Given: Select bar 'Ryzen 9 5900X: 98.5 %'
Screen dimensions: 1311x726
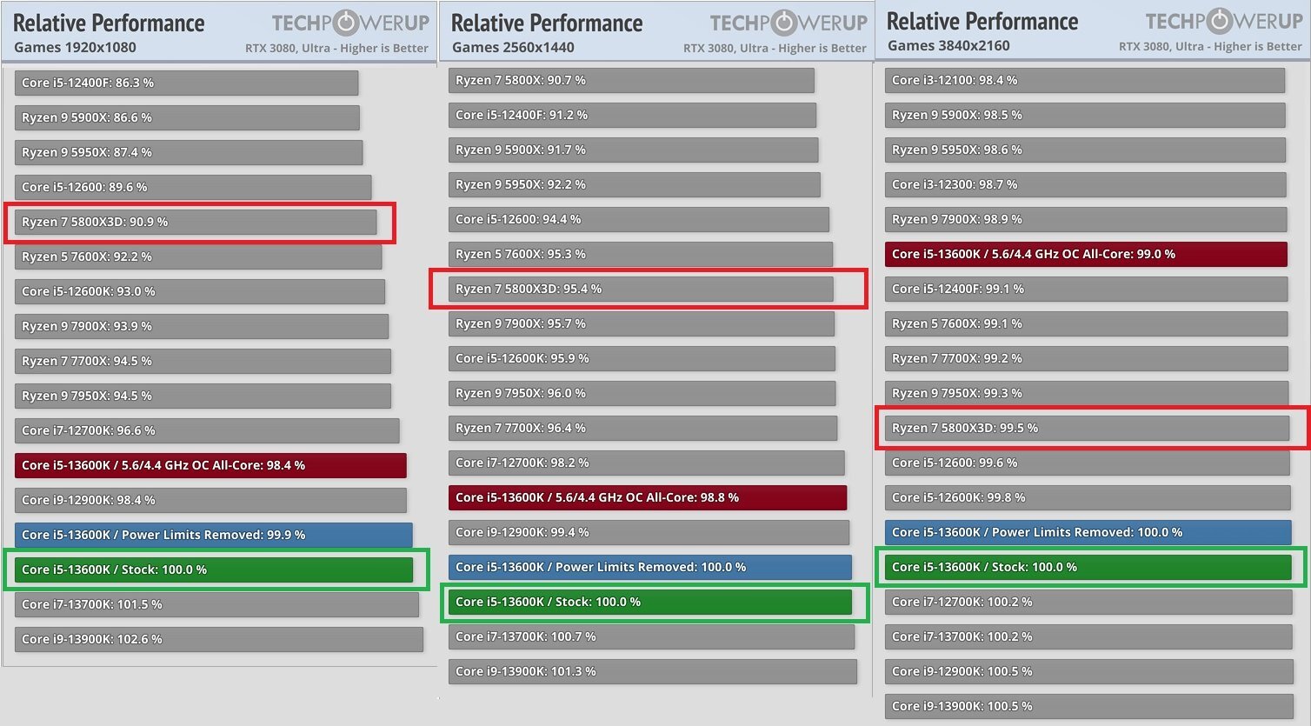Looking at the screenshot, I should (1085, 115).
